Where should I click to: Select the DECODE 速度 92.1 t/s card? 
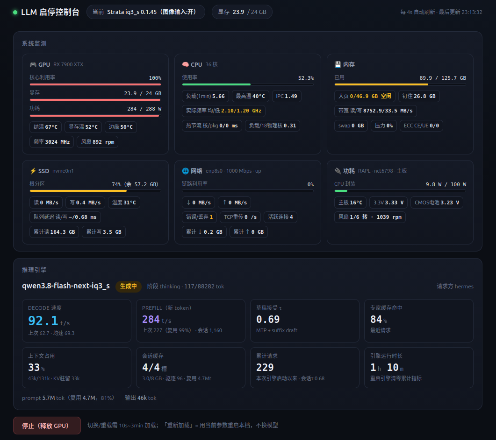(x=77, y=321)
